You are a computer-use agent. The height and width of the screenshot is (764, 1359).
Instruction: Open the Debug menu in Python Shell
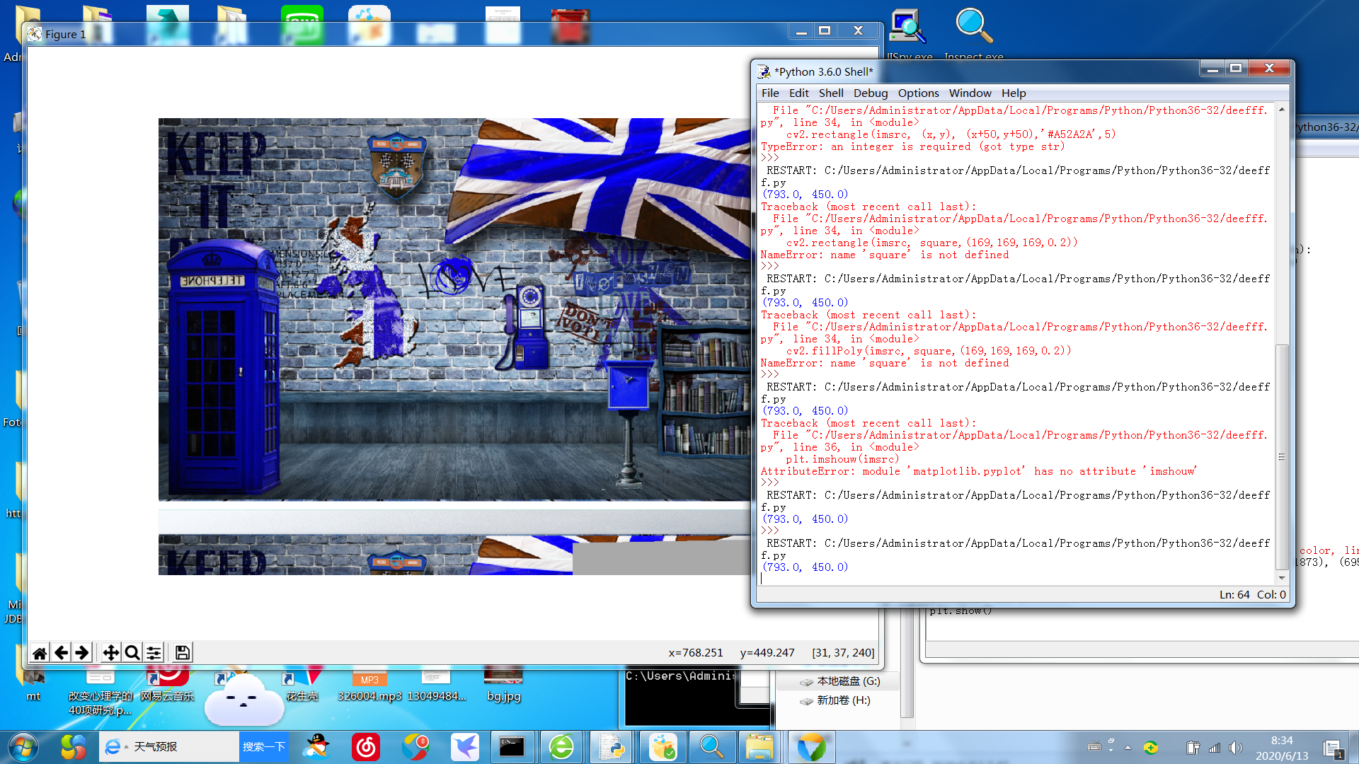870,93
